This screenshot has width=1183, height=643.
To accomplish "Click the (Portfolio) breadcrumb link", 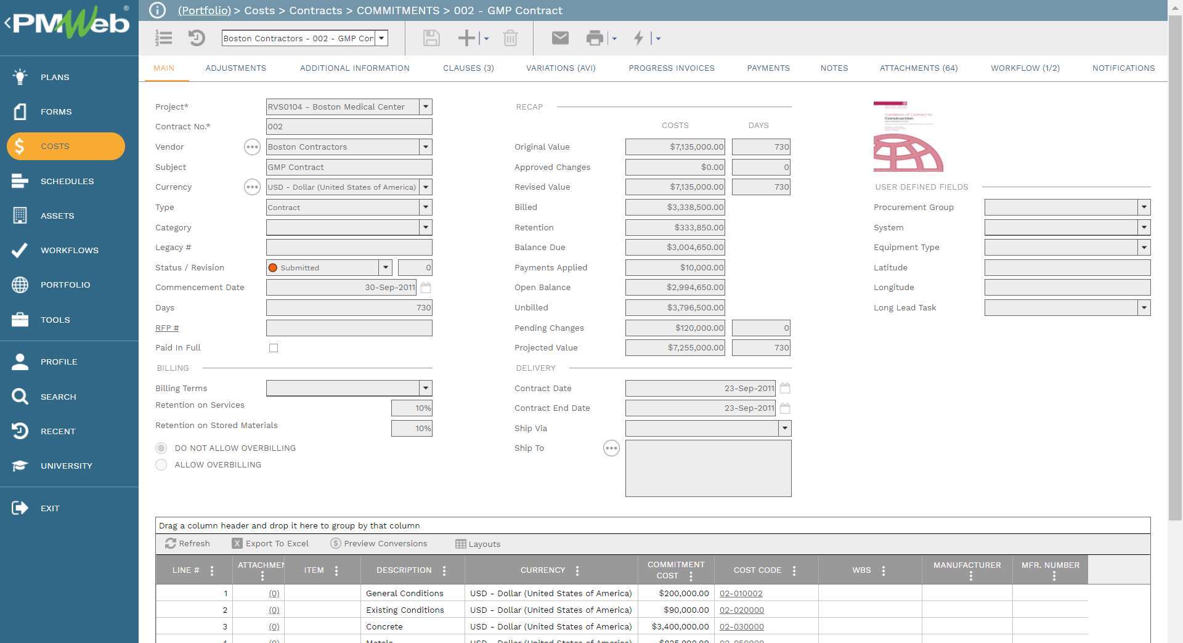I will [205, 10].
